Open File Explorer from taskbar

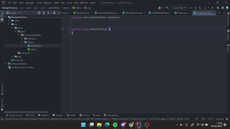[x=99, y=125]
